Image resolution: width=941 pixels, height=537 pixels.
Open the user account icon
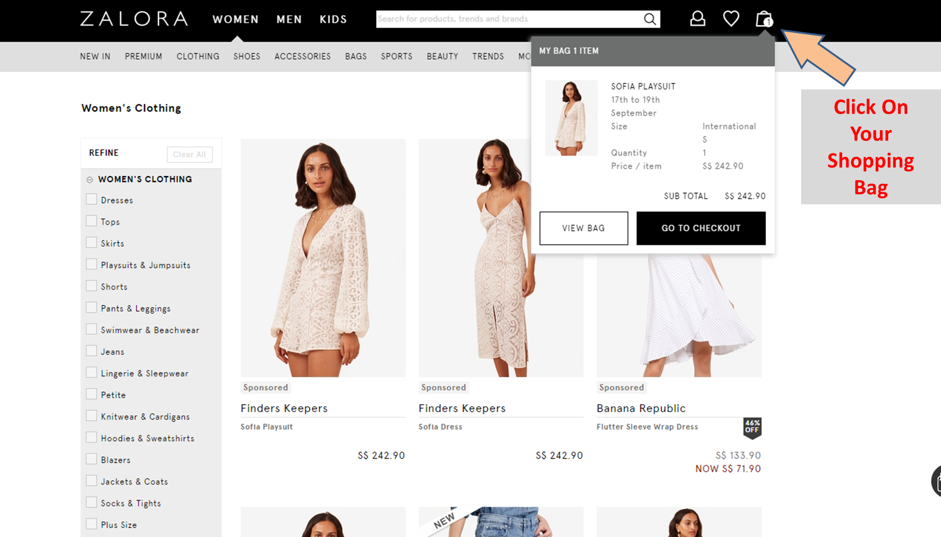point(697,19)
